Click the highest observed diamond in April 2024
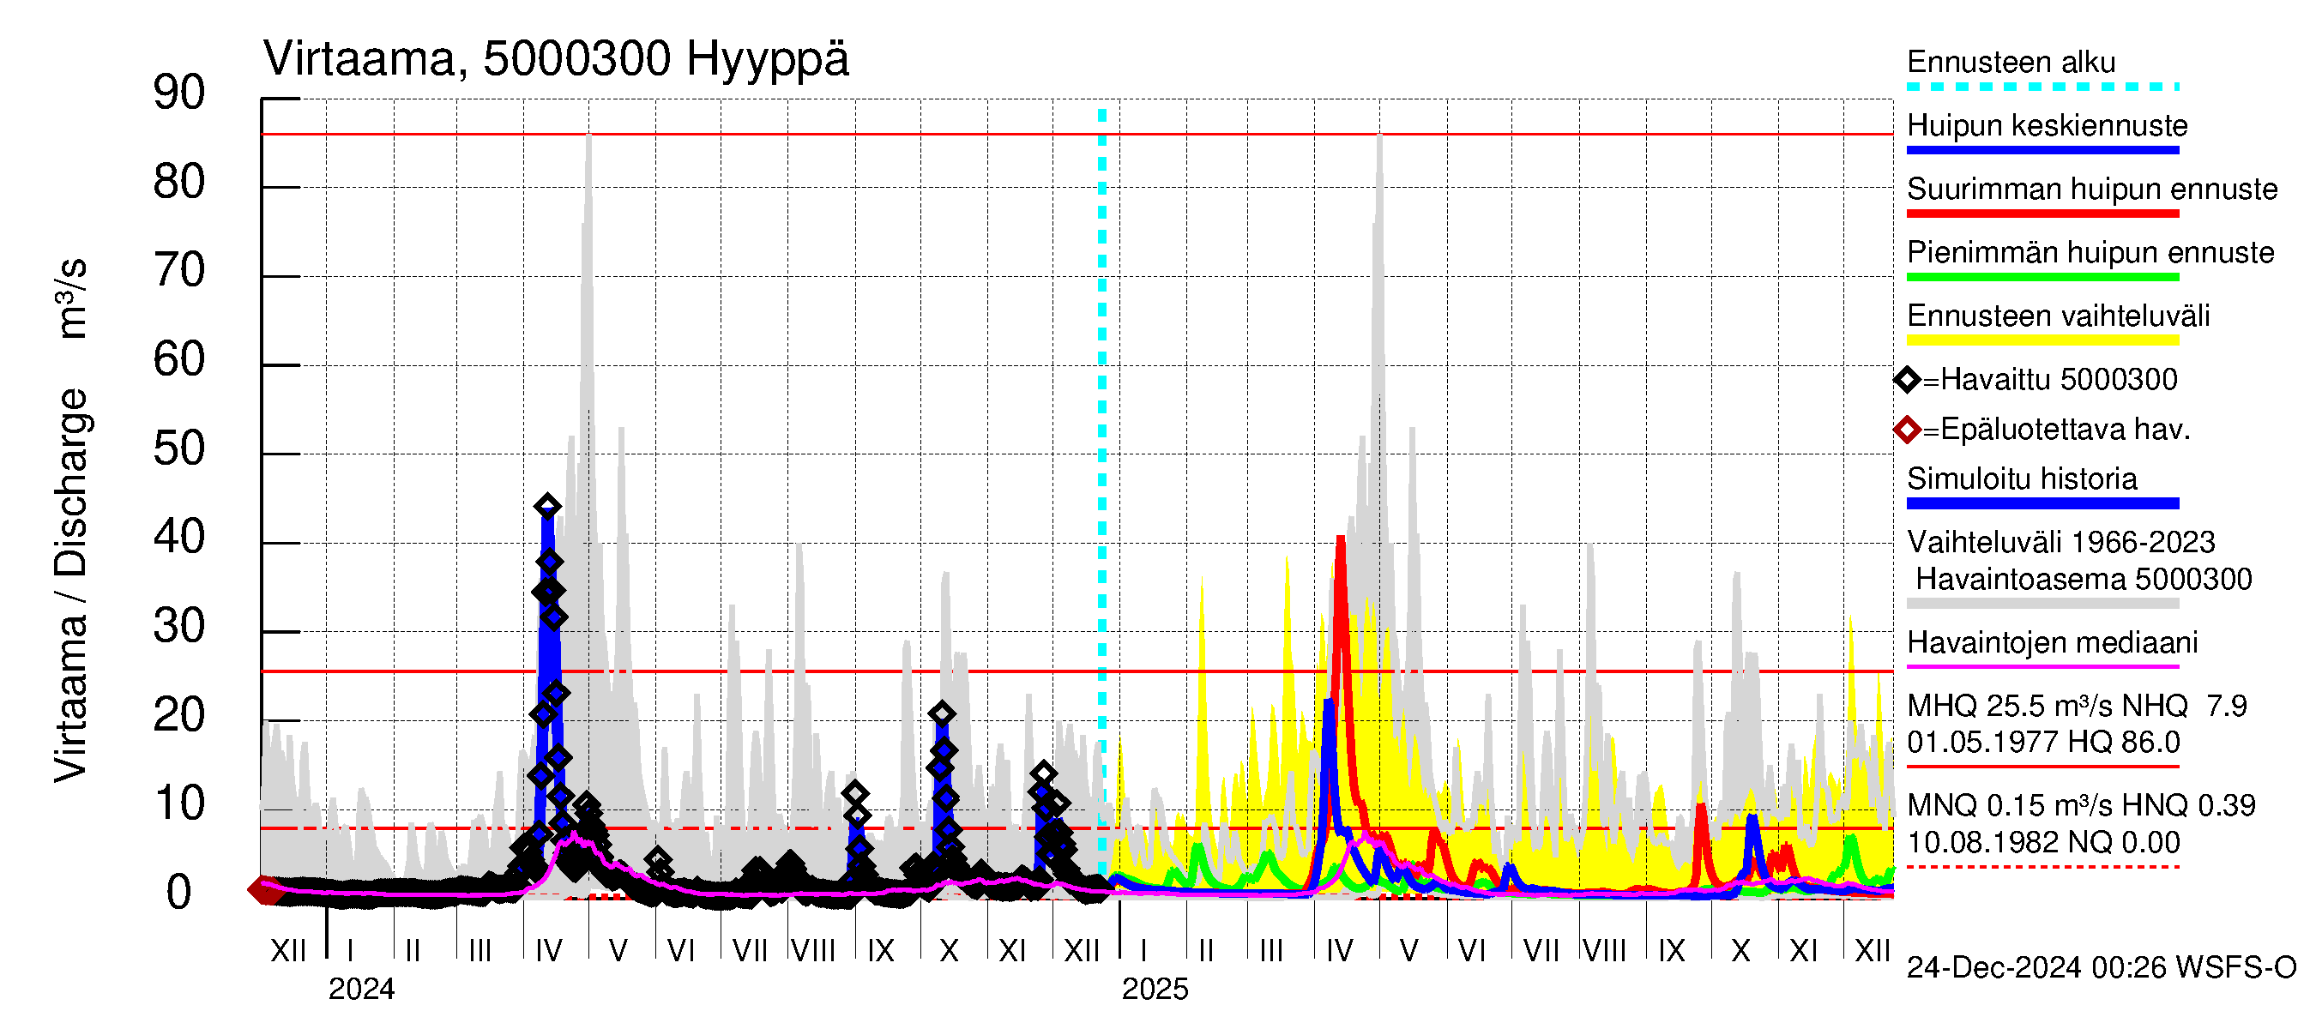The width and height of the screenshot is (2316, 1029). pos(546,506)
